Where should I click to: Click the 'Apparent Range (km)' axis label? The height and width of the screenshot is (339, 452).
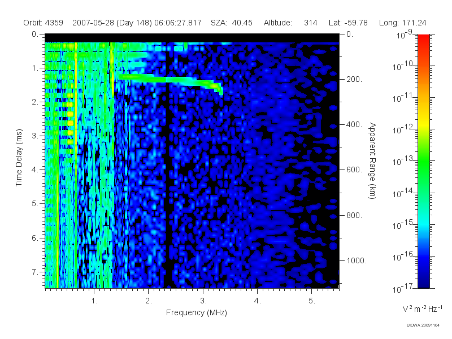[x=372, y=160]
